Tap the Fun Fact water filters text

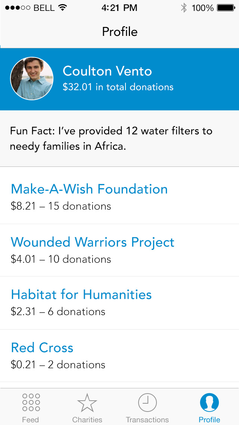[111, 138]
